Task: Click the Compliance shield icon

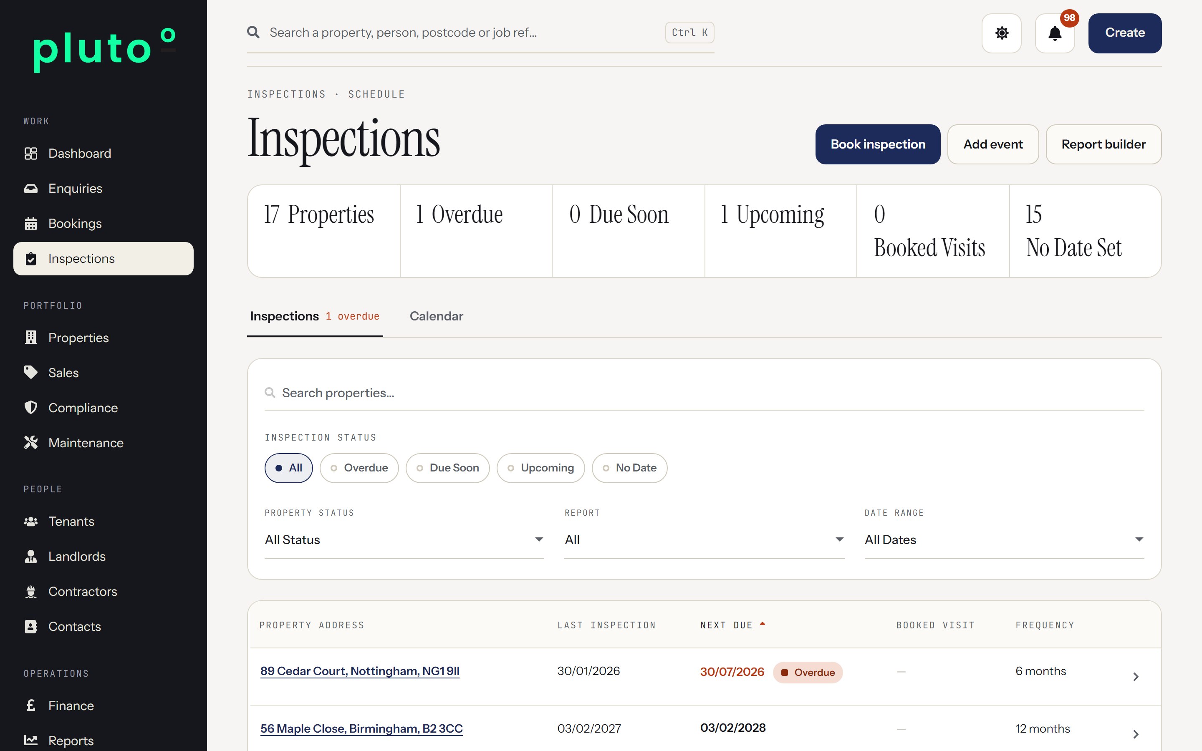Action: coord(31,408)
